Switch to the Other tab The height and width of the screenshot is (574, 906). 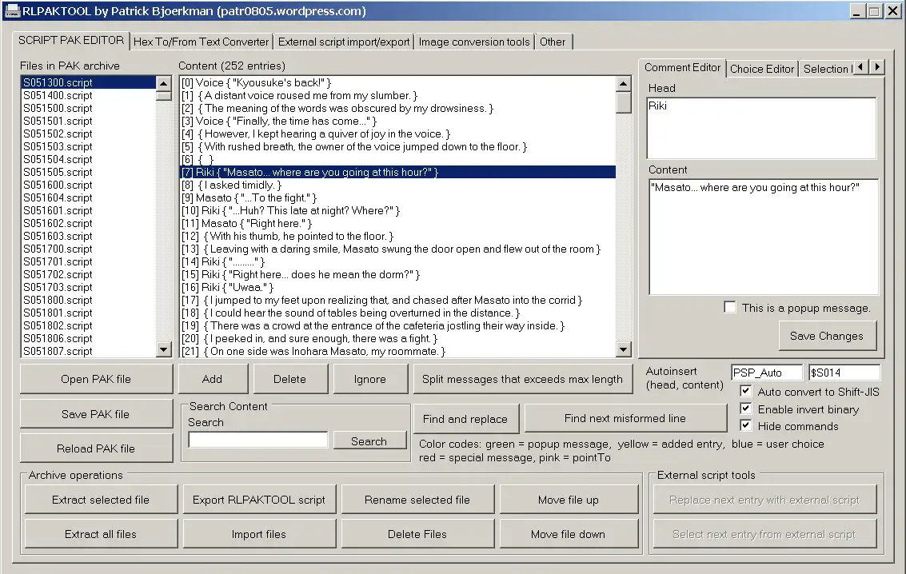pos(553,42)
